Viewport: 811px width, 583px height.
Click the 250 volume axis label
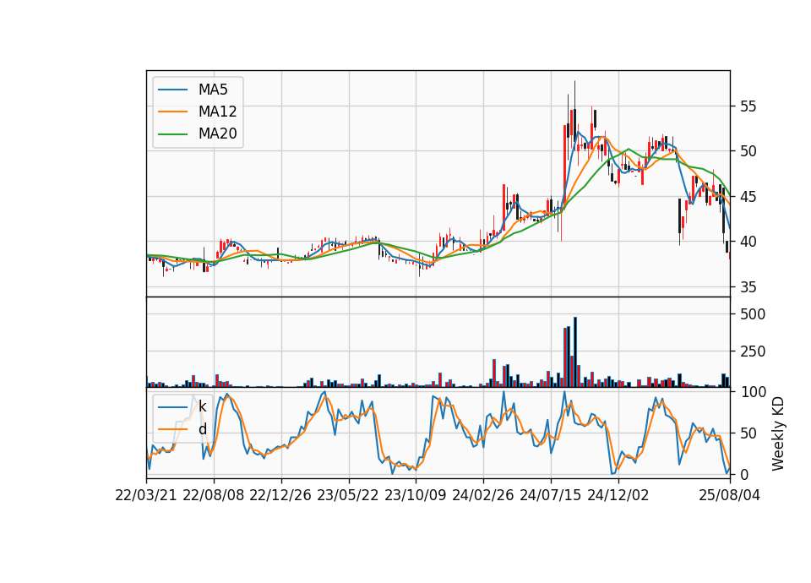753,351
